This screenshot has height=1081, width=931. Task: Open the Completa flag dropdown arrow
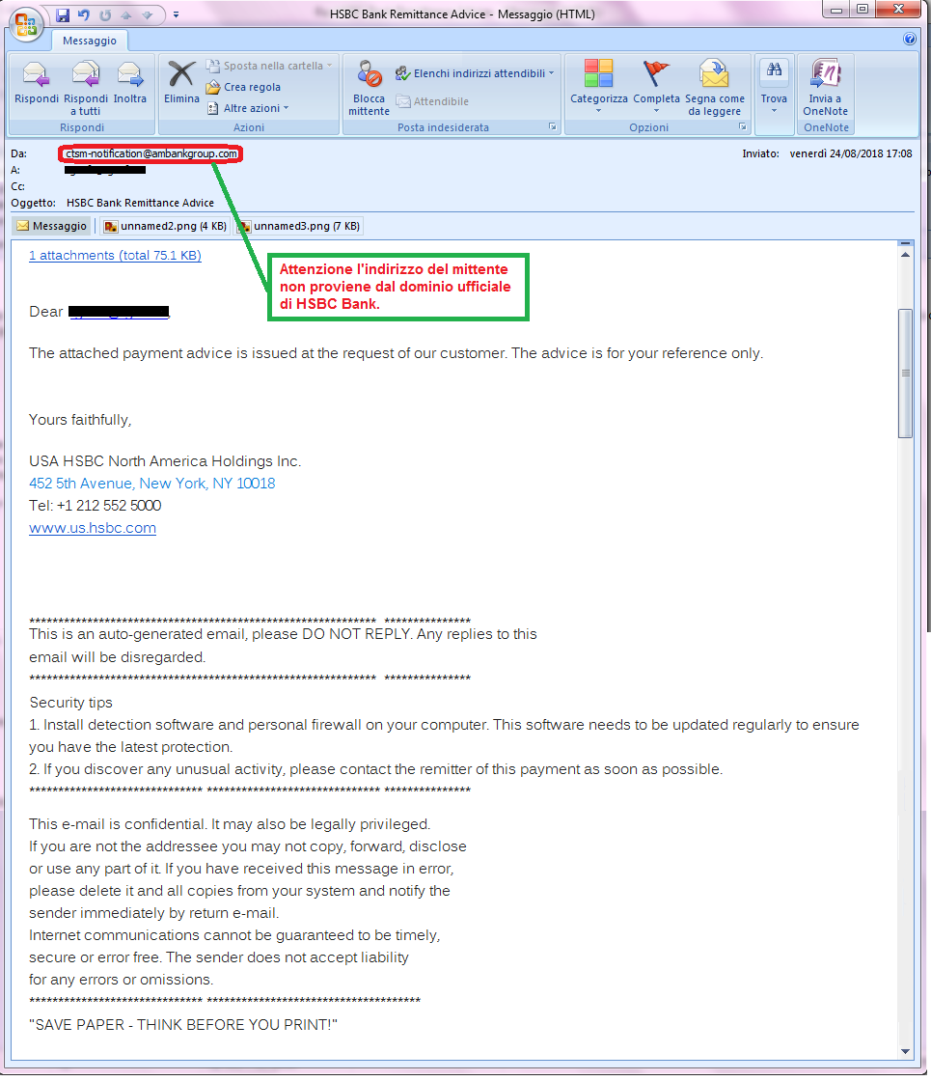656,111
